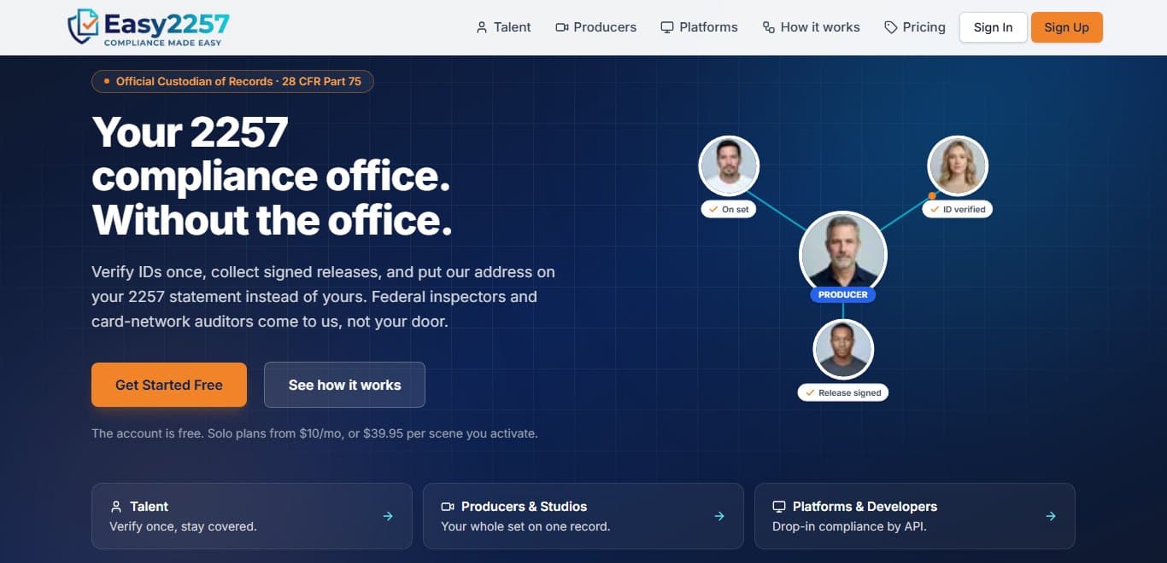Viewport: 1167px width, 563px height.
Task: Open the Talent "Verify once, stay covered" card
Action: pyautogui.click(x=252, y=516)
